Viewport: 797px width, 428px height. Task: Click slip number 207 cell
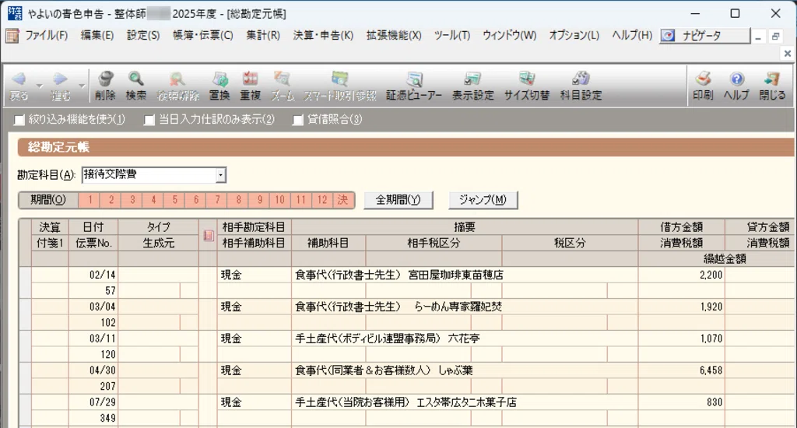click(x=93, y=386)
